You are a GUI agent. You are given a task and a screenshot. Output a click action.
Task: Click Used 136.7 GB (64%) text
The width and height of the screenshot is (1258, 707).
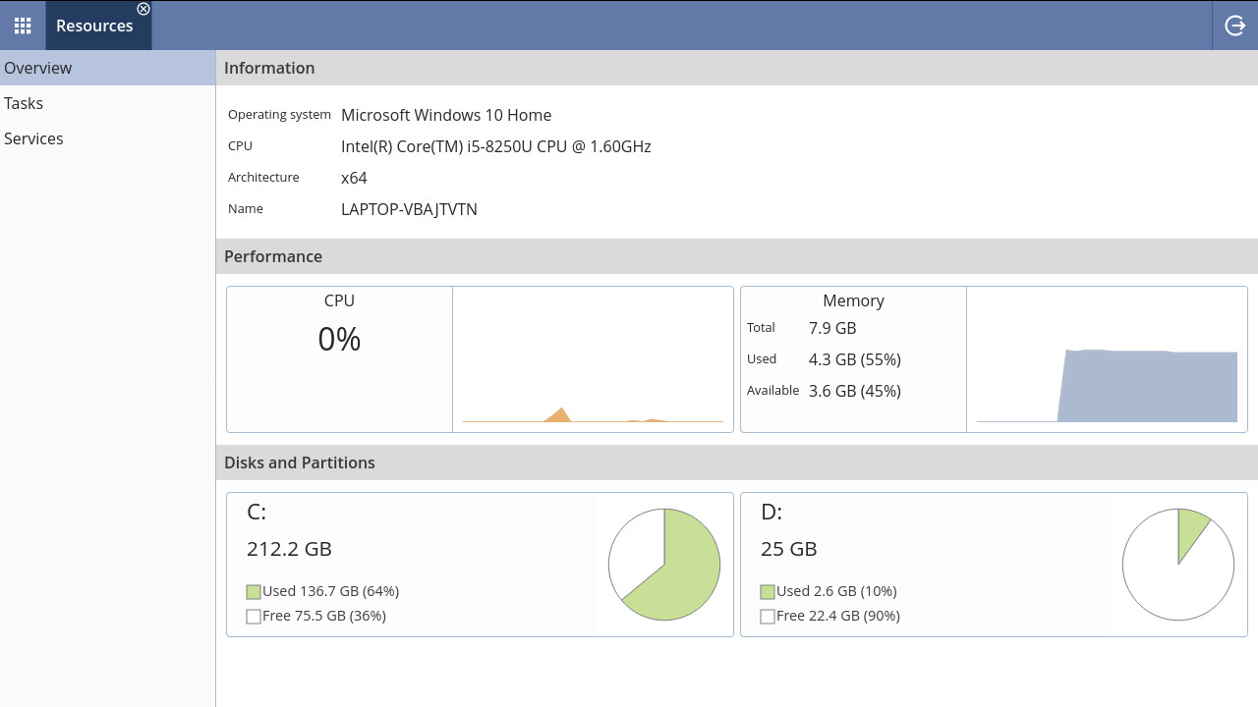[x=330, y=591]
